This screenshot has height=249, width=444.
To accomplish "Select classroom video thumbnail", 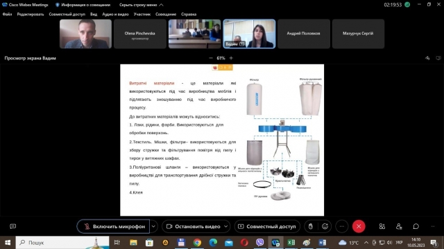I will point(194,34).
